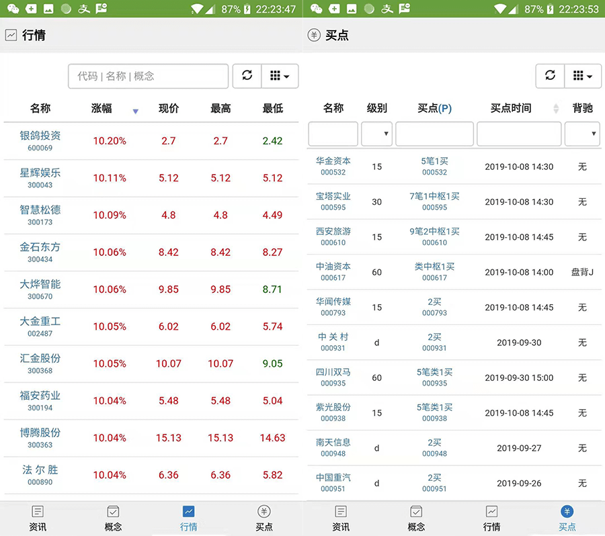
Task: Sort by 涨幅 descending arrow
Action: [x=135, y=111]
